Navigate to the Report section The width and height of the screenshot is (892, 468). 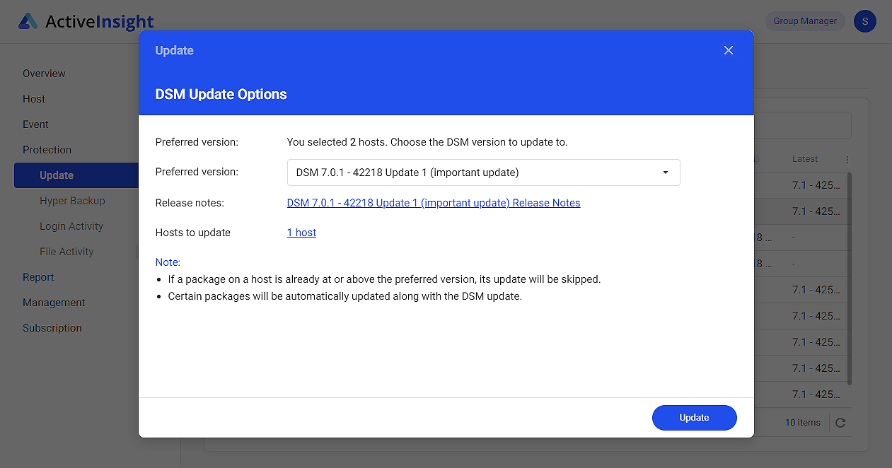[37, 276]
